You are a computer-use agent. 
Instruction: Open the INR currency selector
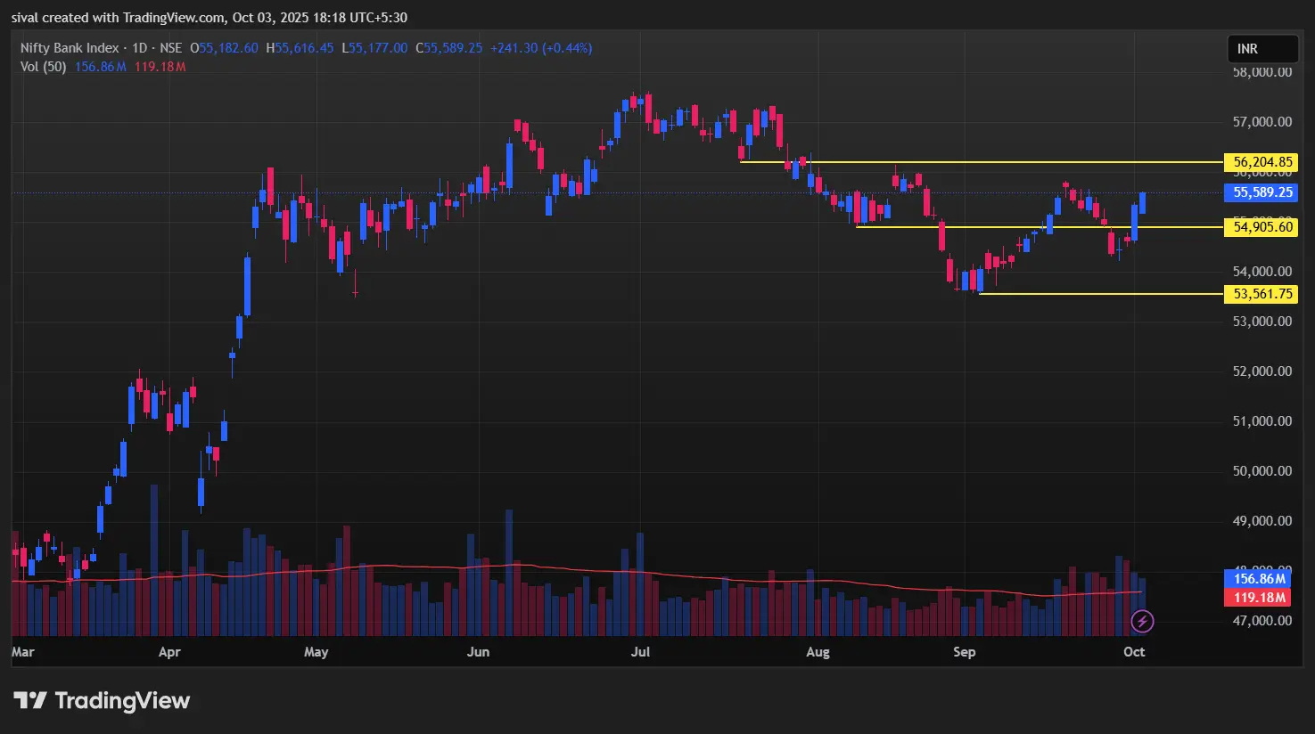click(x=1262, y=49)
